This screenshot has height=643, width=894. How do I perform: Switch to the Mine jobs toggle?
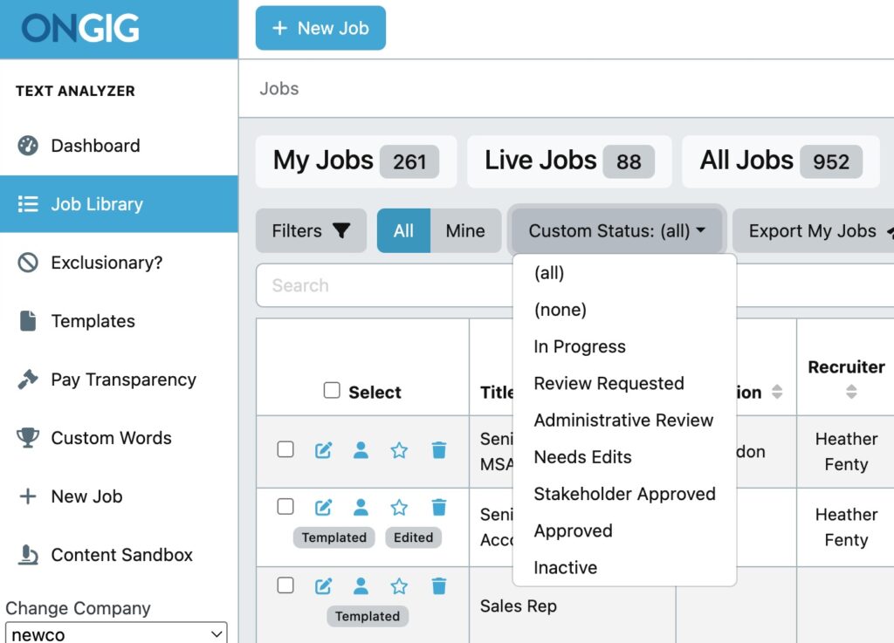pyautogui.click(x=465, y=231)
